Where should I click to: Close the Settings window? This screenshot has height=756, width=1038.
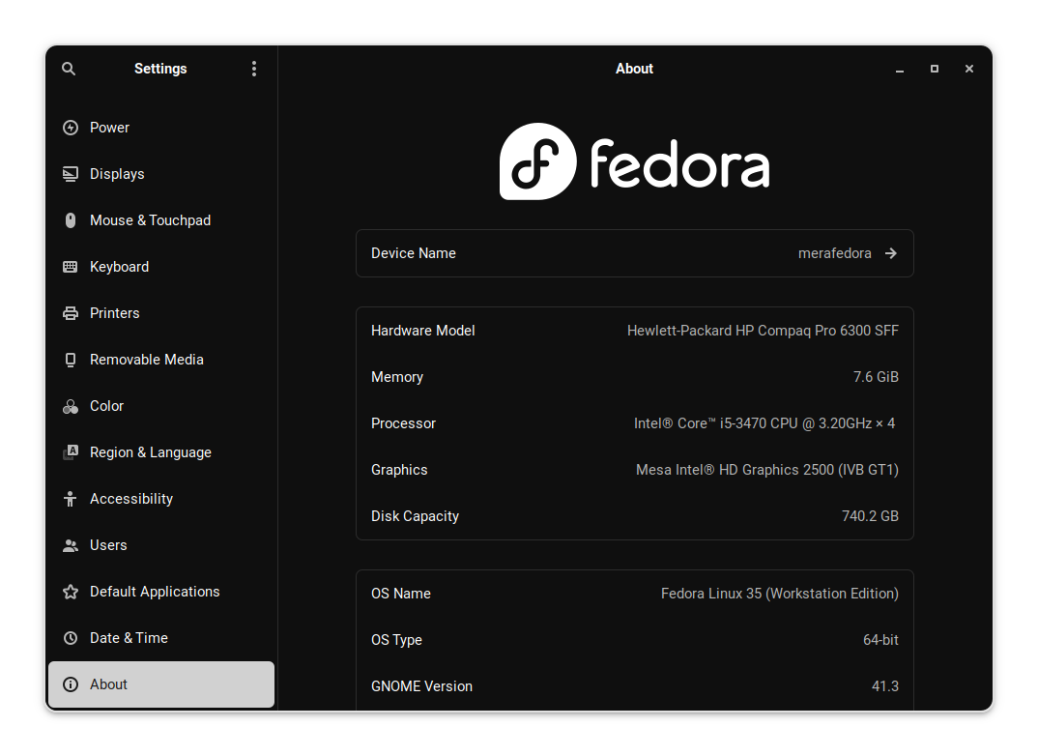[x=969, y=69]
